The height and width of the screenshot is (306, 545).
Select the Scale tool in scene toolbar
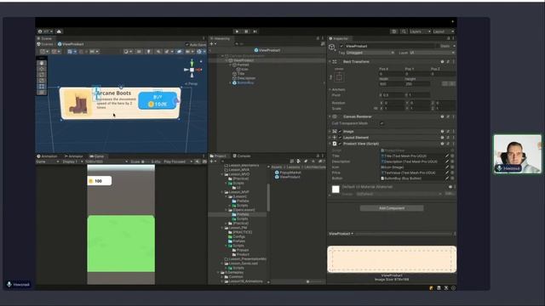[42, 81]
